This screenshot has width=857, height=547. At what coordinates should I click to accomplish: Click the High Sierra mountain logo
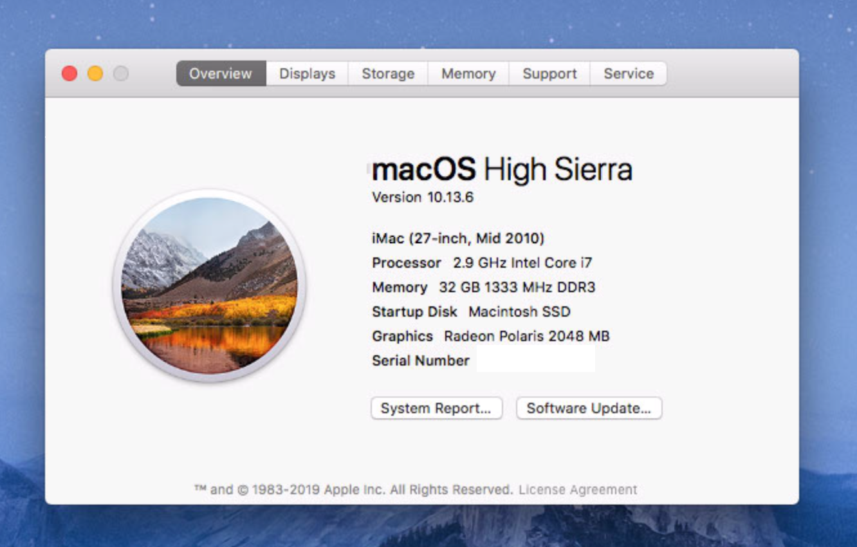point(210,286)
